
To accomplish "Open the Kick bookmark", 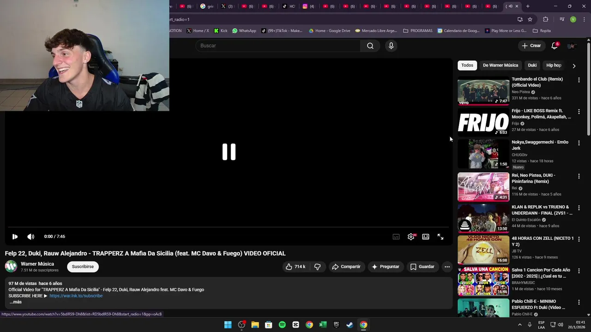I will pyautogui.click(x=221, y=31).
